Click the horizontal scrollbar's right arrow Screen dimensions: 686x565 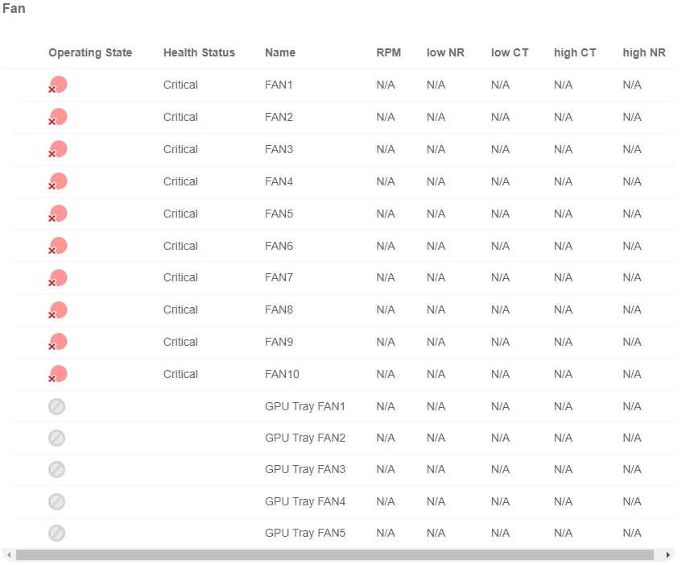(x=667, y=555)
